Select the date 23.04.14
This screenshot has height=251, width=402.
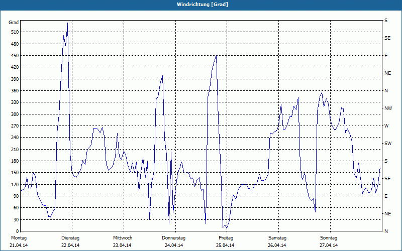122,245
